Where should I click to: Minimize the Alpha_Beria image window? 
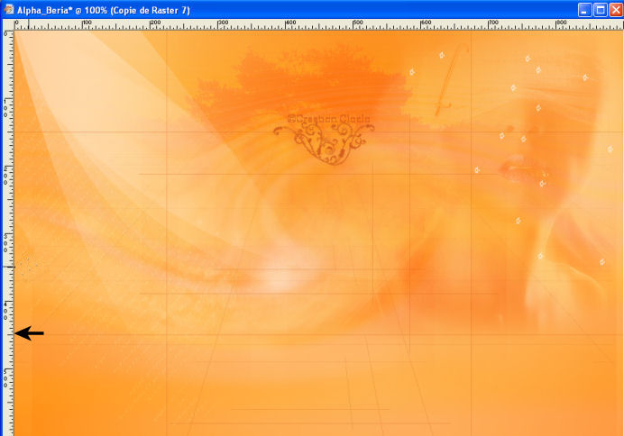(x=584, y=9)
